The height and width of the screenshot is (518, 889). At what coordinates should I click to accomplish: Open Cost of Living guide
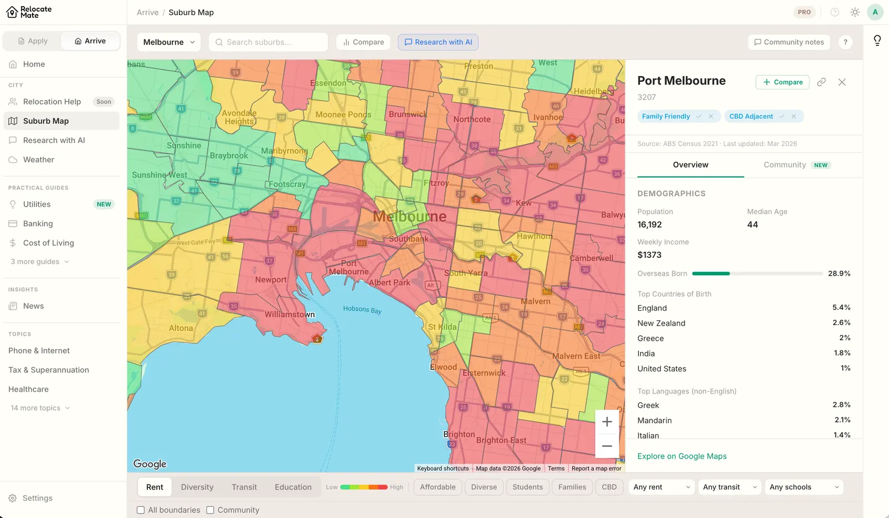coord(62,243)
